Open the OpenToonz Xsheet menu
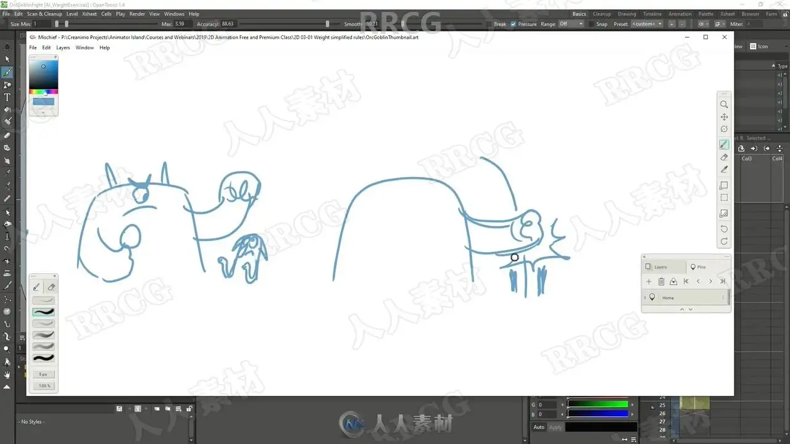The width and height of the screenshot is (790, 444). coord(89,14)
